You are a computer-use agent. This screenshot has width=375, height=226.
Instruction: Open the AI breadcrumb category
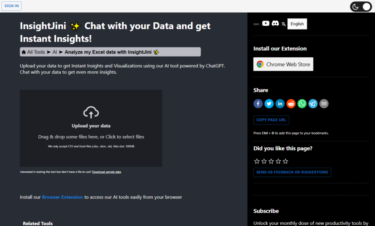tap(55, 52)
